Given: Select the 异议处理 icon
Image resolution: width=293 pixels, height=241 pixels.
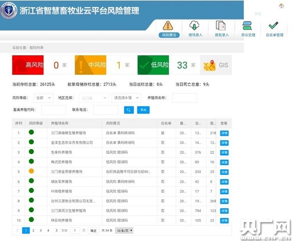Looking at the screenshot, I should 247,28.
